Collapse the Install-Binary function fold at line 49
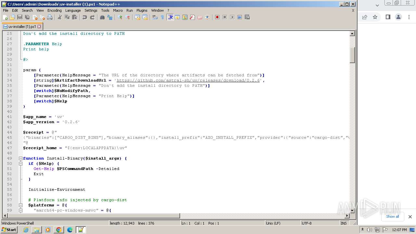Image resolution: width=416 pixels, height=234 pixels. [20, 158]
